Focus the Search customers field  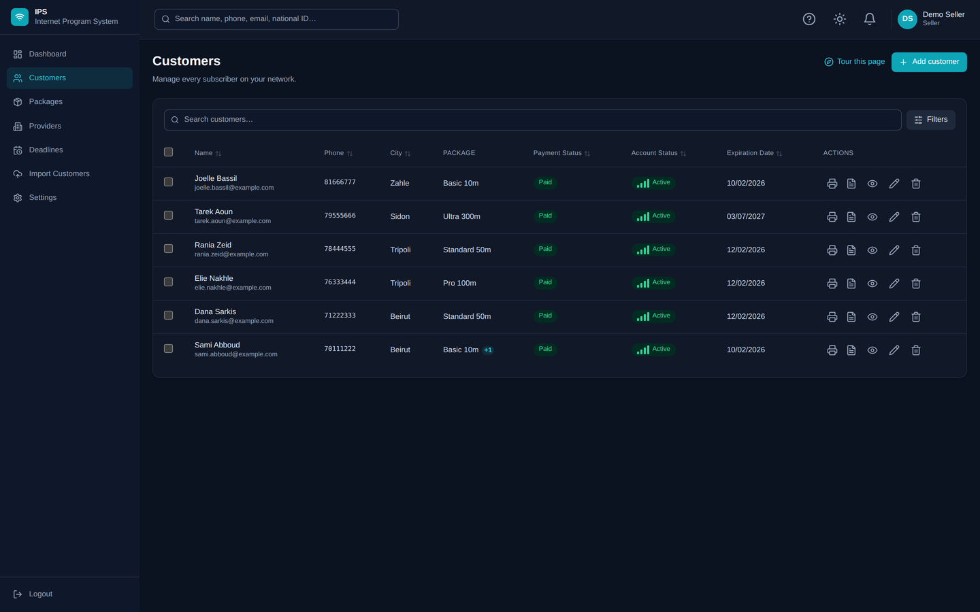(x=533, y=120)
